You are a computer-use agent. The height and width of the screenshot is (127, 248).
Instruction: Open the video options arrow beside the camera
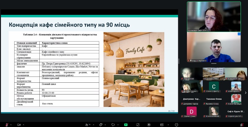(x=24, y=125)
